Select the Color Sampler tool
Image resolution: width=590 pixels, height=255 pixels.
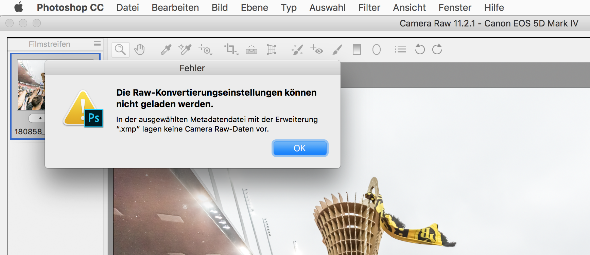coord(185,50)
